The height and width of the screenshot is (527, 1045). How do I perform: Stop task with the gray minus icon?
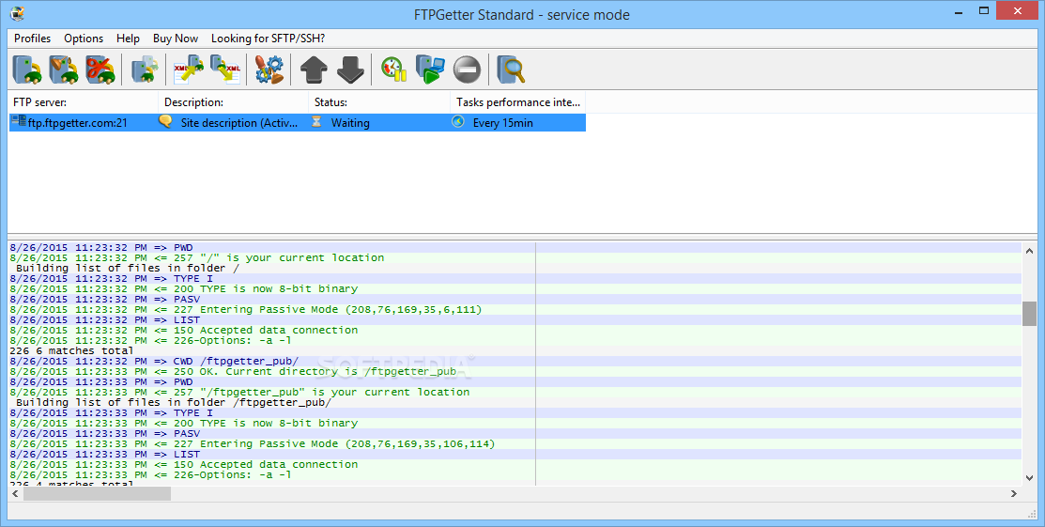click(x=468, y=70)
